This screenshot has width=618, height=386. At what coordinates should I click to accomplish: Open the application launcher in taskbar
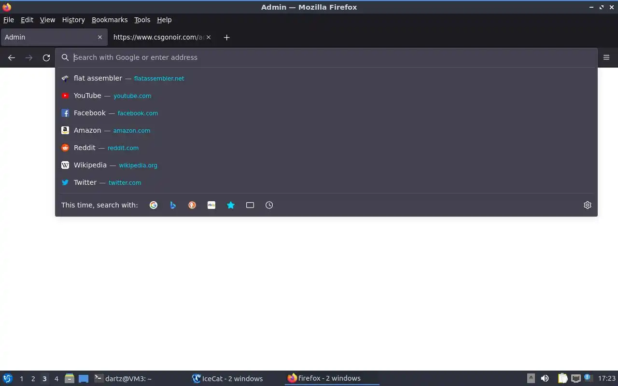(x=8, y=379)
